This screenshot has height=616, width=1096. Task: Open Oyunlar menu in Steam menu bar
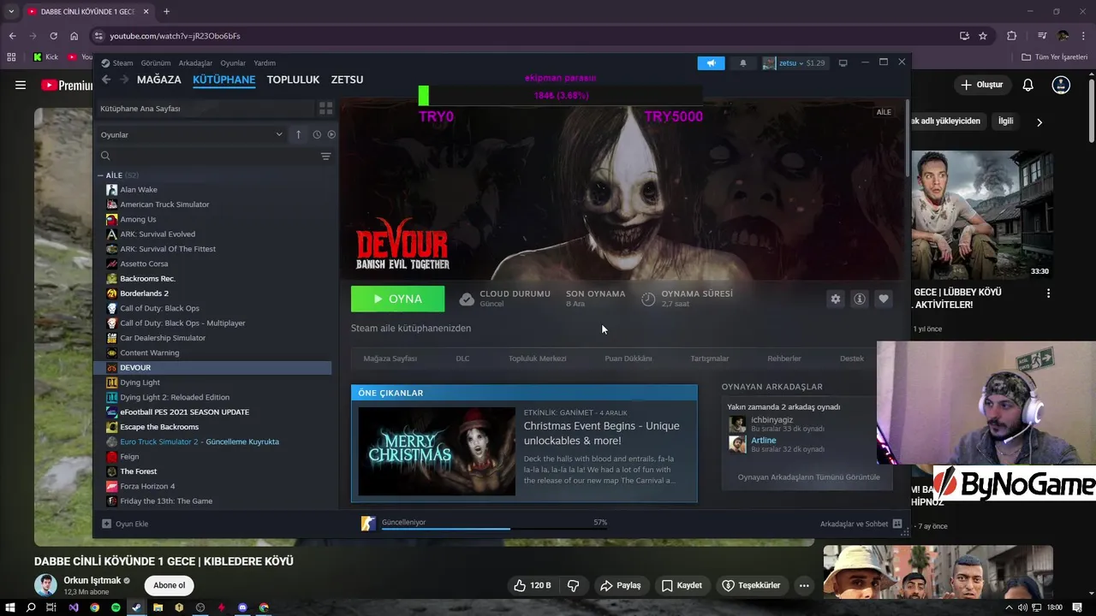click(x=233, y=62)
